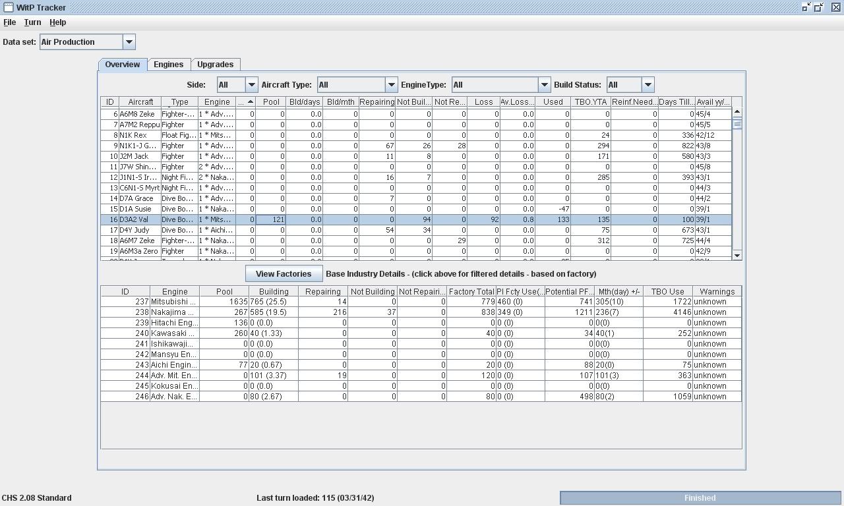
Task: Sort aircraft table by Loss column header
Action: coord(483,102)
